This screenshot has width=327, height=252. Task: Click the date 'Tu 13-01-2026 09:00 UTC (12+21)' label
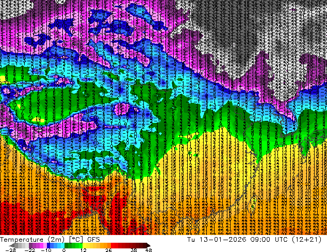click(x=254, y=240)
